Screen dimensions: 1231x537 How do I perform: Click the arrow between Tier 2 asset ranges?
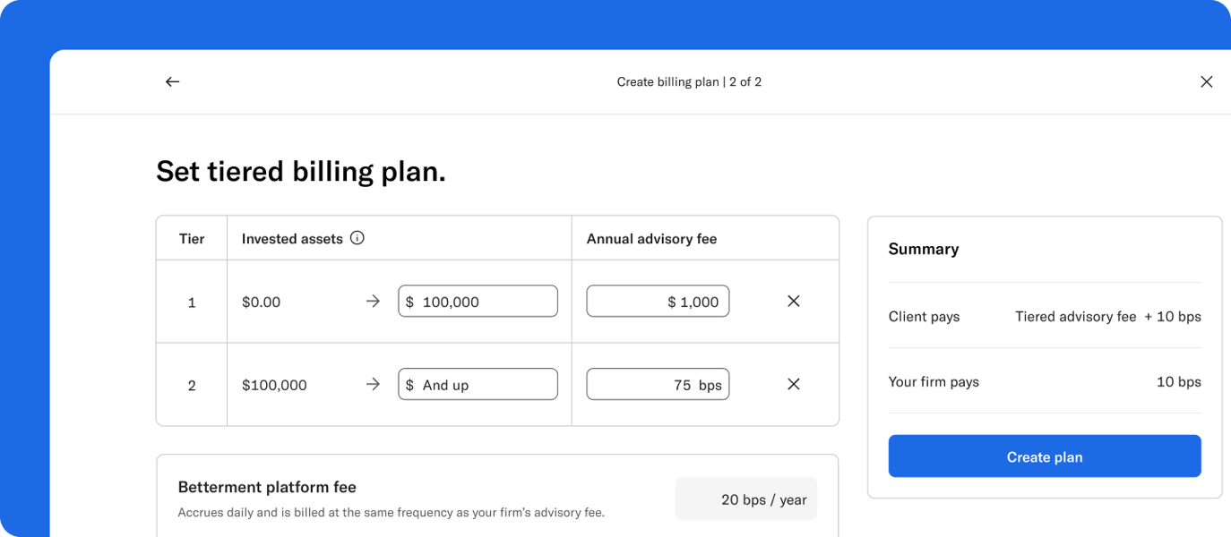click(372, 384)
